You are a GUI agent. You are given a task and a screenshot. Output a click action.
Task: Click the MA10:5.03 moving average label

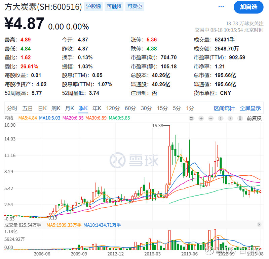pyautogui.click(x=49, y=118)
